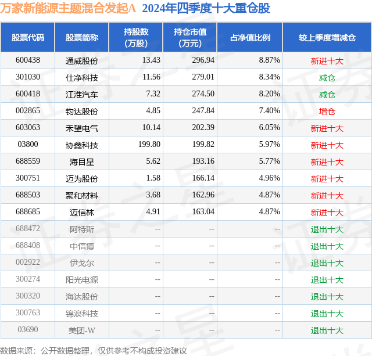Click ratio 8.87% cell
This screenshot has height=356, width=372.
(x=270, y=60)
